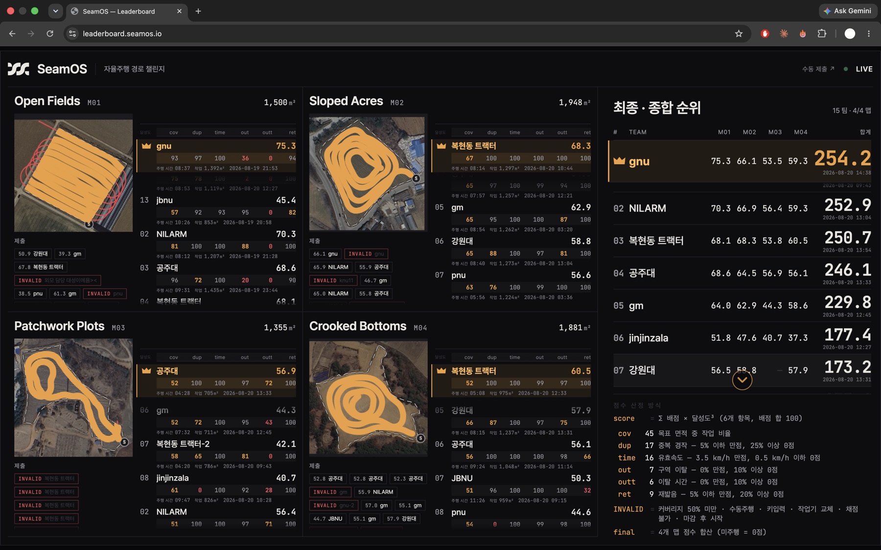
Task: Close the SeamOS — Leaderboard tab
Action: 179,11
